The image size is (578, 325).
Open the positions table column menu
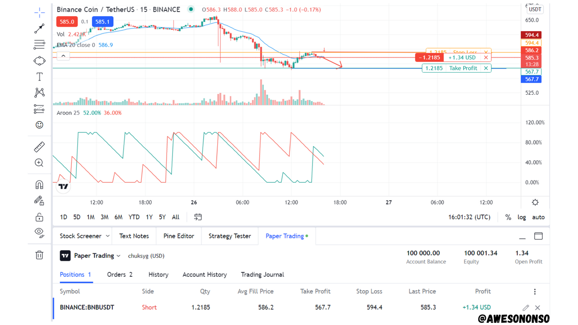tap(535, 292)
